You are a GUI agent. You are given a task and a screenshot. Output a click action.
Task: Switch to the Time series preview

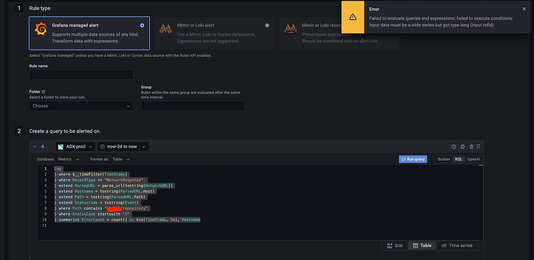click(x=457, y=245)
